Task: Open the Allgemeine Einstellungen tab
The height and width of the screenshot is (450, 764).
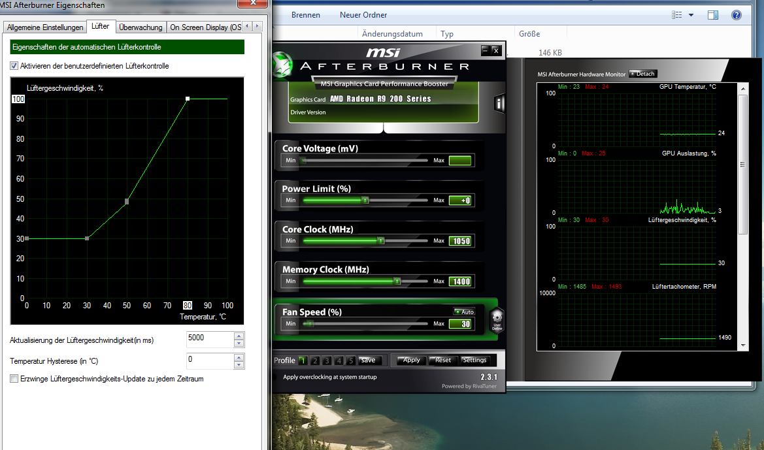Action: pyautogui.click(x=45, y=27)
